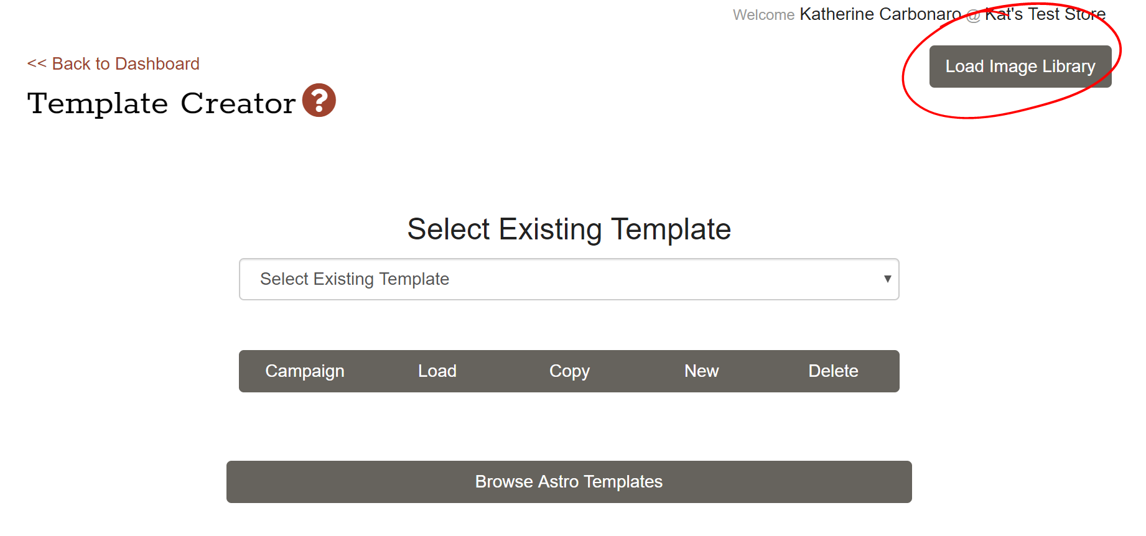Click the Template Creator page title
Viewport: 1146px width, 536px height.
click(161, 103)
